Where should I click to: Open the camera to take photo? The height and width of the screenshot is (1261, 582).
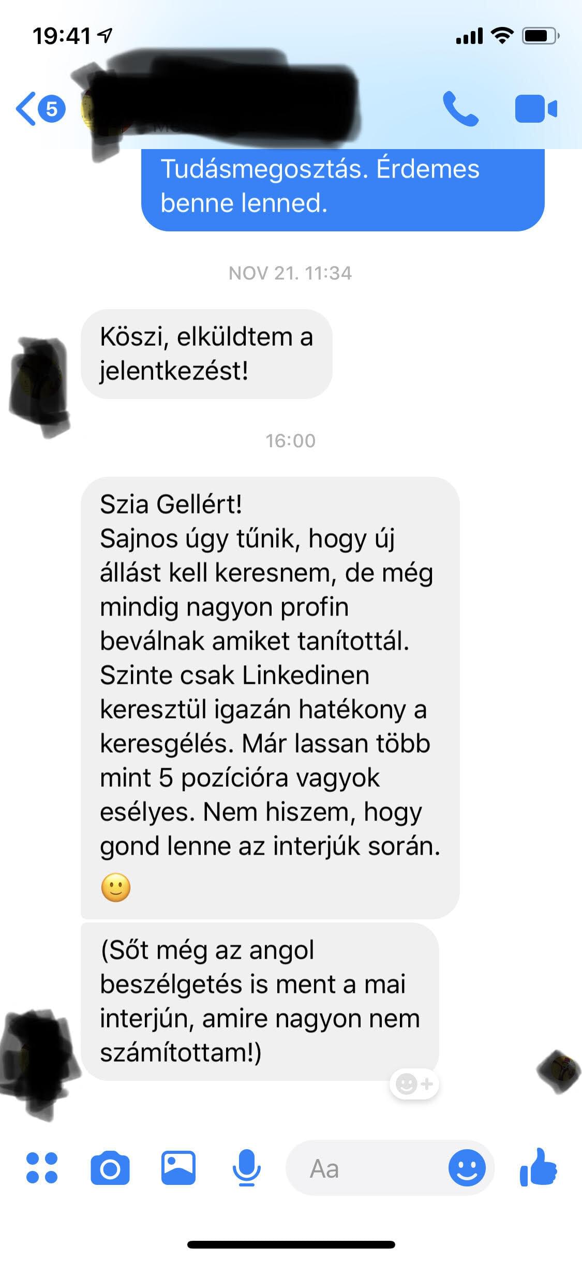pyautogui.click(x=110, y=1168)
